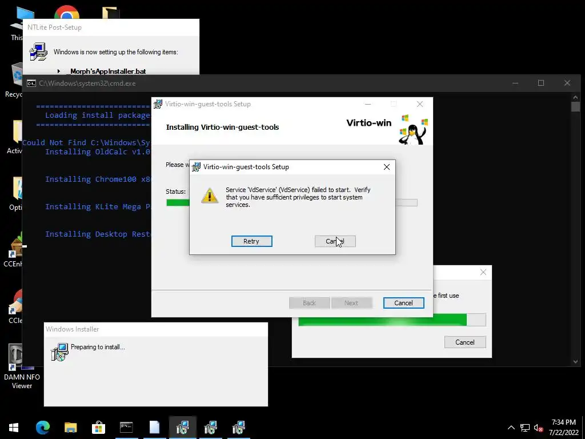The width and height of the screenshot is (585, 439).
Task: Show hidden system tray icons
Action: coord(511,428)
